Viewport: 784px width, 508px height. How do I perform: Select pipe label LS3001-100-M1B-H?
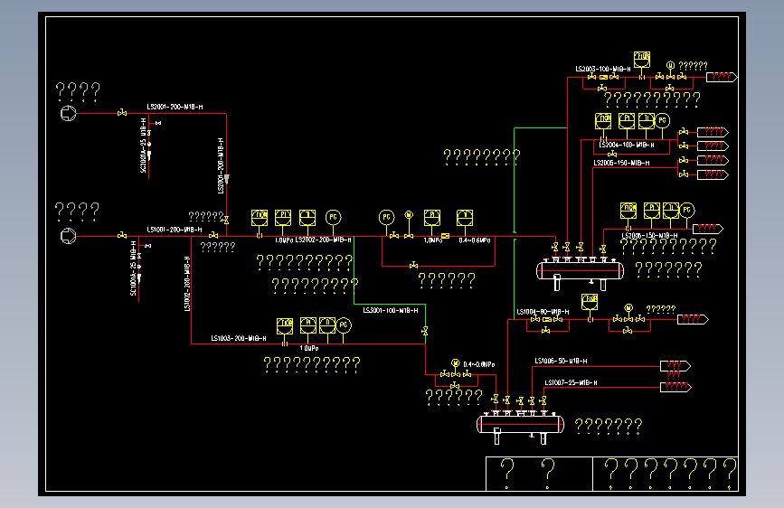coord(391,311)
